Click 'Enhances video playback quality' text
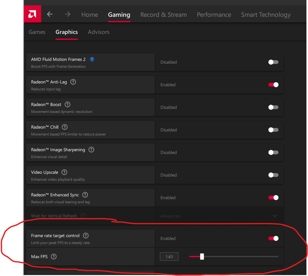308x276 pixels. click(x=58, y=179)
